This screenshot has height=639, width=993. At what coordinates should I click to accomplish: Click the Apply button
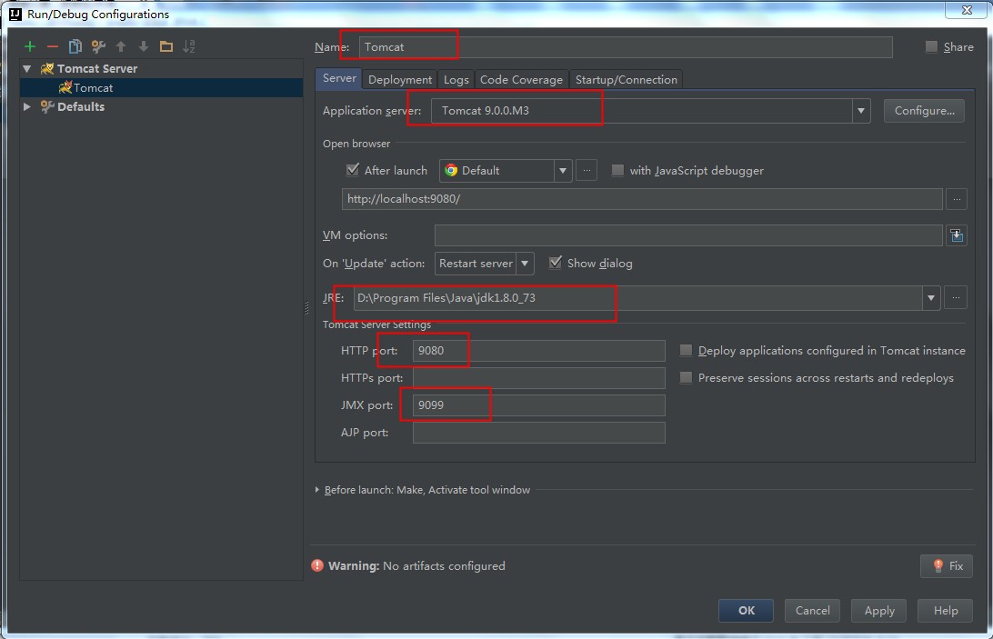(x=879, y=611)
